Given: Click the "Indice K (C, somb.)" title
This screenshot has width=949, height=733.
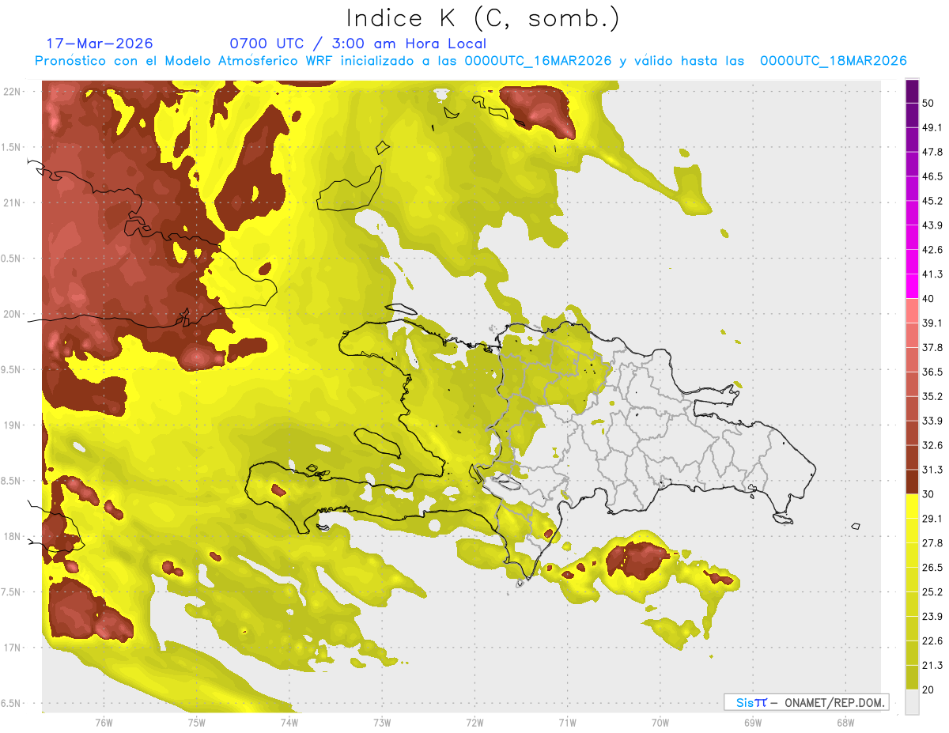Looking at the screenshot, I should (x=483, y=19).
